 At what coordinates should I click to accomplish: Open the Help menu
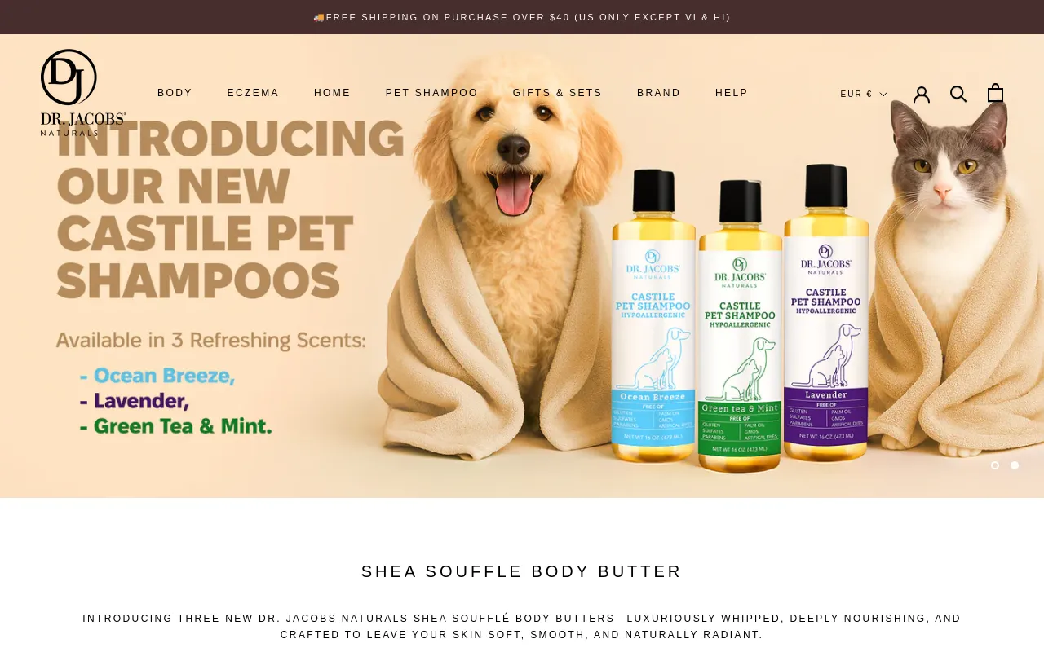tap(732, 93)
